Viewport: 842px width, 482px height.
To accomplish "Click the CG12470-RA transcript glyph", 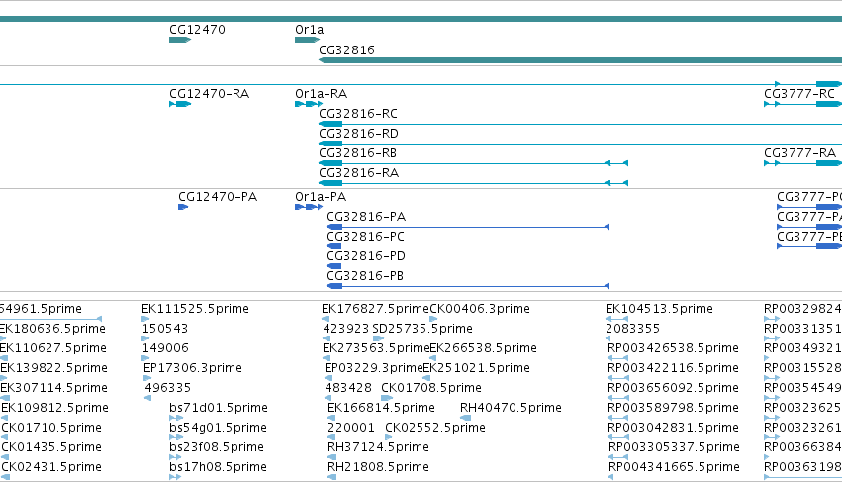I will point(180,104).
